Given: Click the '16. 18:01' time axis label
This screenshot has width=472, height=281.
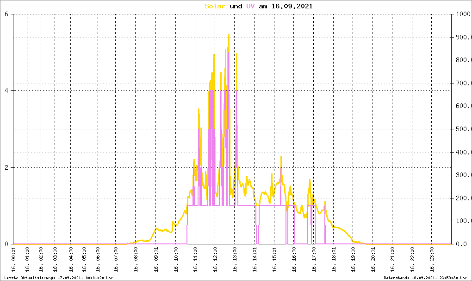Looking at the screenshot, I should coord(334,259).
